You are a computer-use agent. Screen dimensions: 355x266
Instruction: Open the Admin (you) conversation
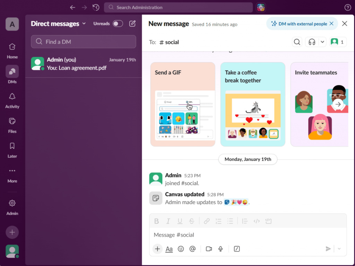coord(84,64)
